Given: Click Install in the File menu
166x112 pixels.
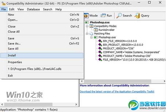Looking at the screenshot, I should tap(42, 55).
